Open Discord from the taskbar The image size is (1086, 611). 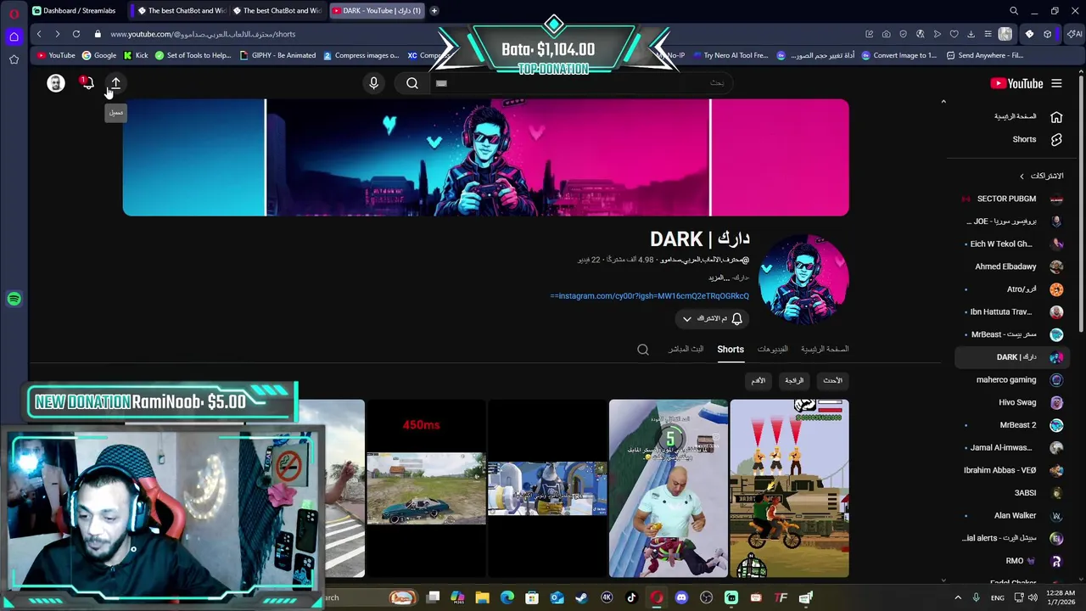681,597
